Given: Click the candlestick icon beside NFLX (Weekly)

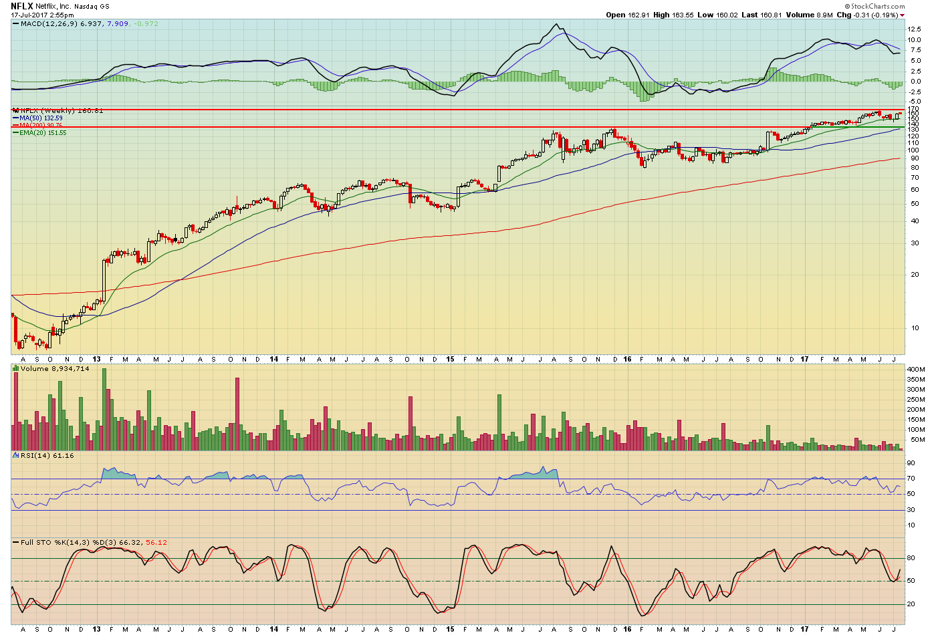Looking at the screenshot, I should pos(15,110).
